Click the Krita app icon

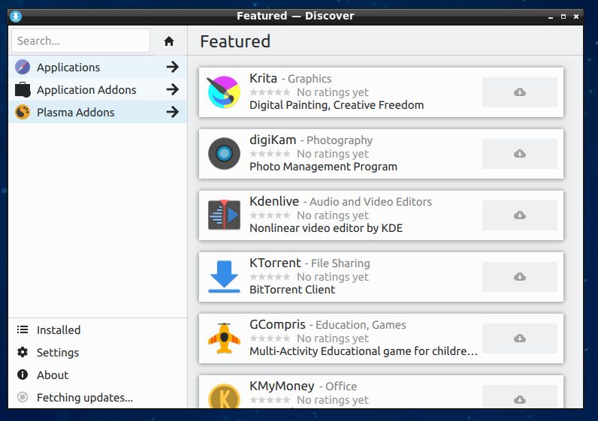tap(224, 92)
